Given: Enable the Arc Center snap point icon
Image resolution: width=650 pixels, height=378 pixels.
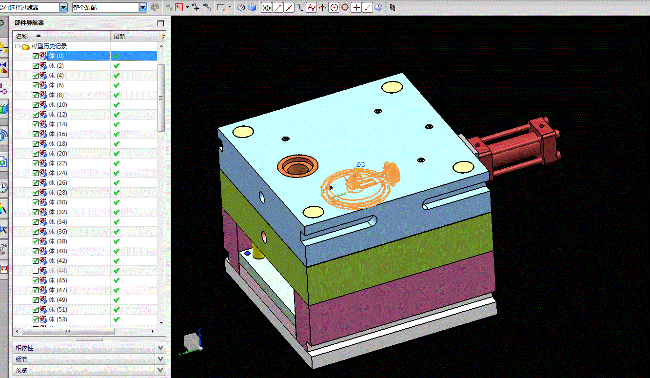Looking at the screenshot, I should click(334, 7).
